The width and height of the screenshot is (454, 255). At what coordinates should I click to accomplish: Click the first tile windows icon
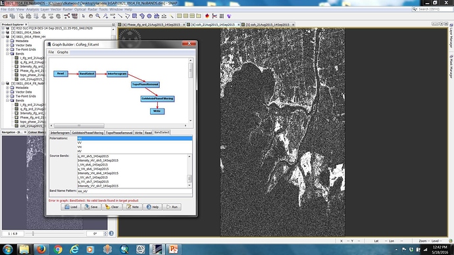179,16
